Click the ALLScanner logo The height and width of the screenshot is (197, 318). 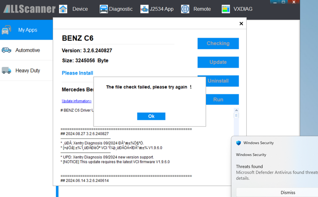point(29,9)
